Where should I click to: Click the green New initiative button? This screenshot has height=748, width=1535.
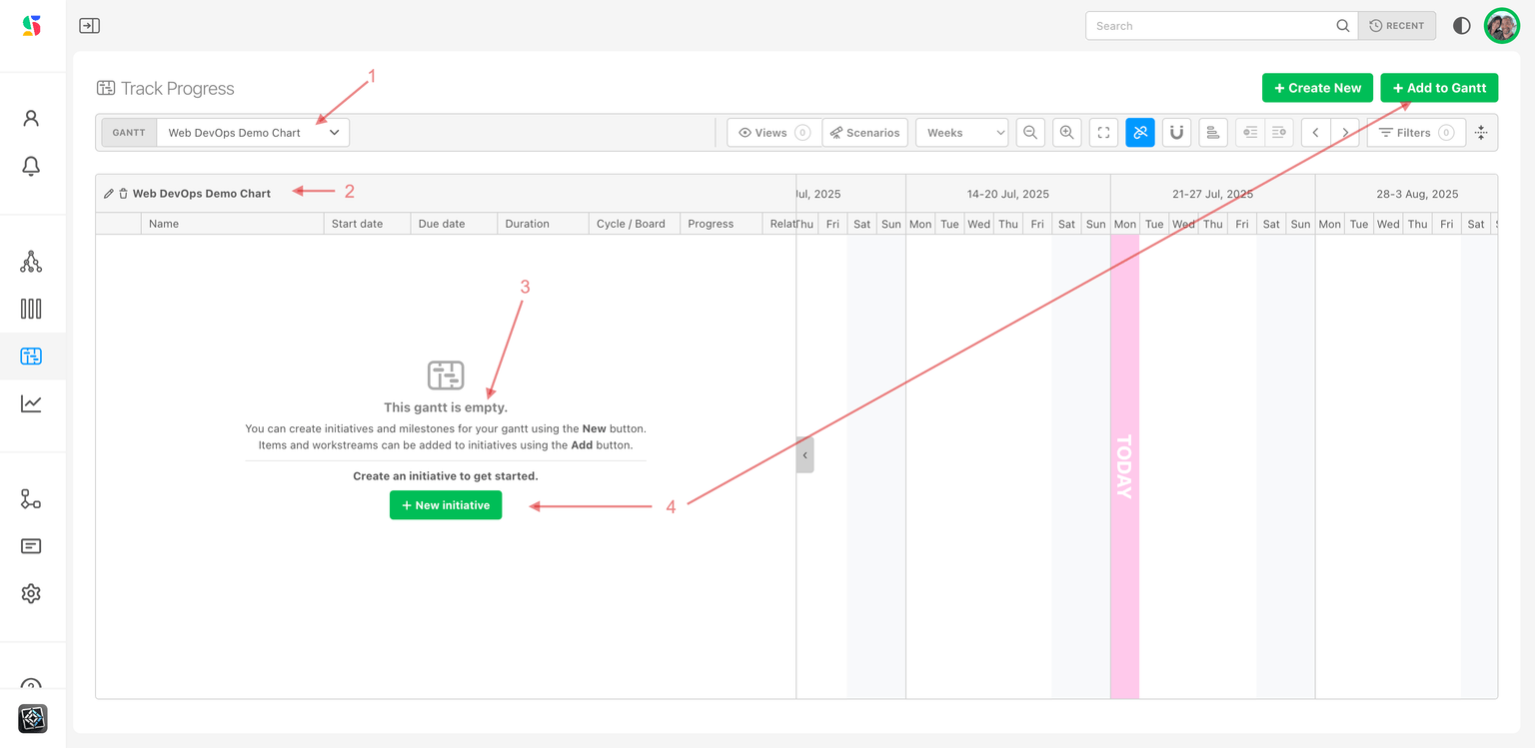point(446,505)
